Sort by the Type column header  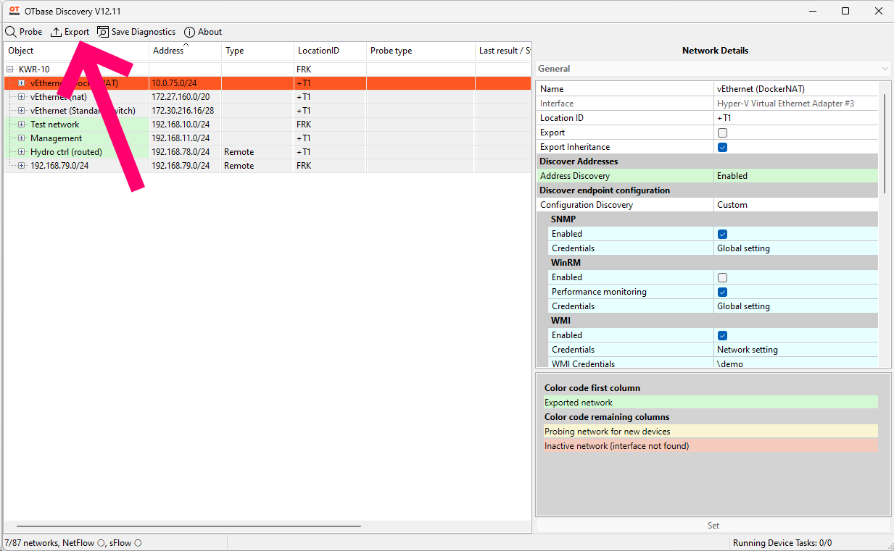coord(257,51)
